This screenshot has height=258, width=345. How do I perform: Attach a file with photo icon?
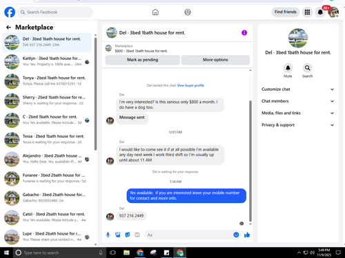(118, 235)
